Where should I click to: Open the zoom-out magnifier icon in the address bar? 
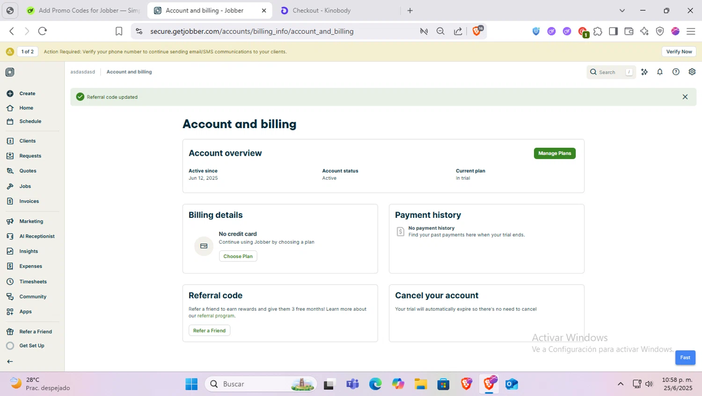440,31
